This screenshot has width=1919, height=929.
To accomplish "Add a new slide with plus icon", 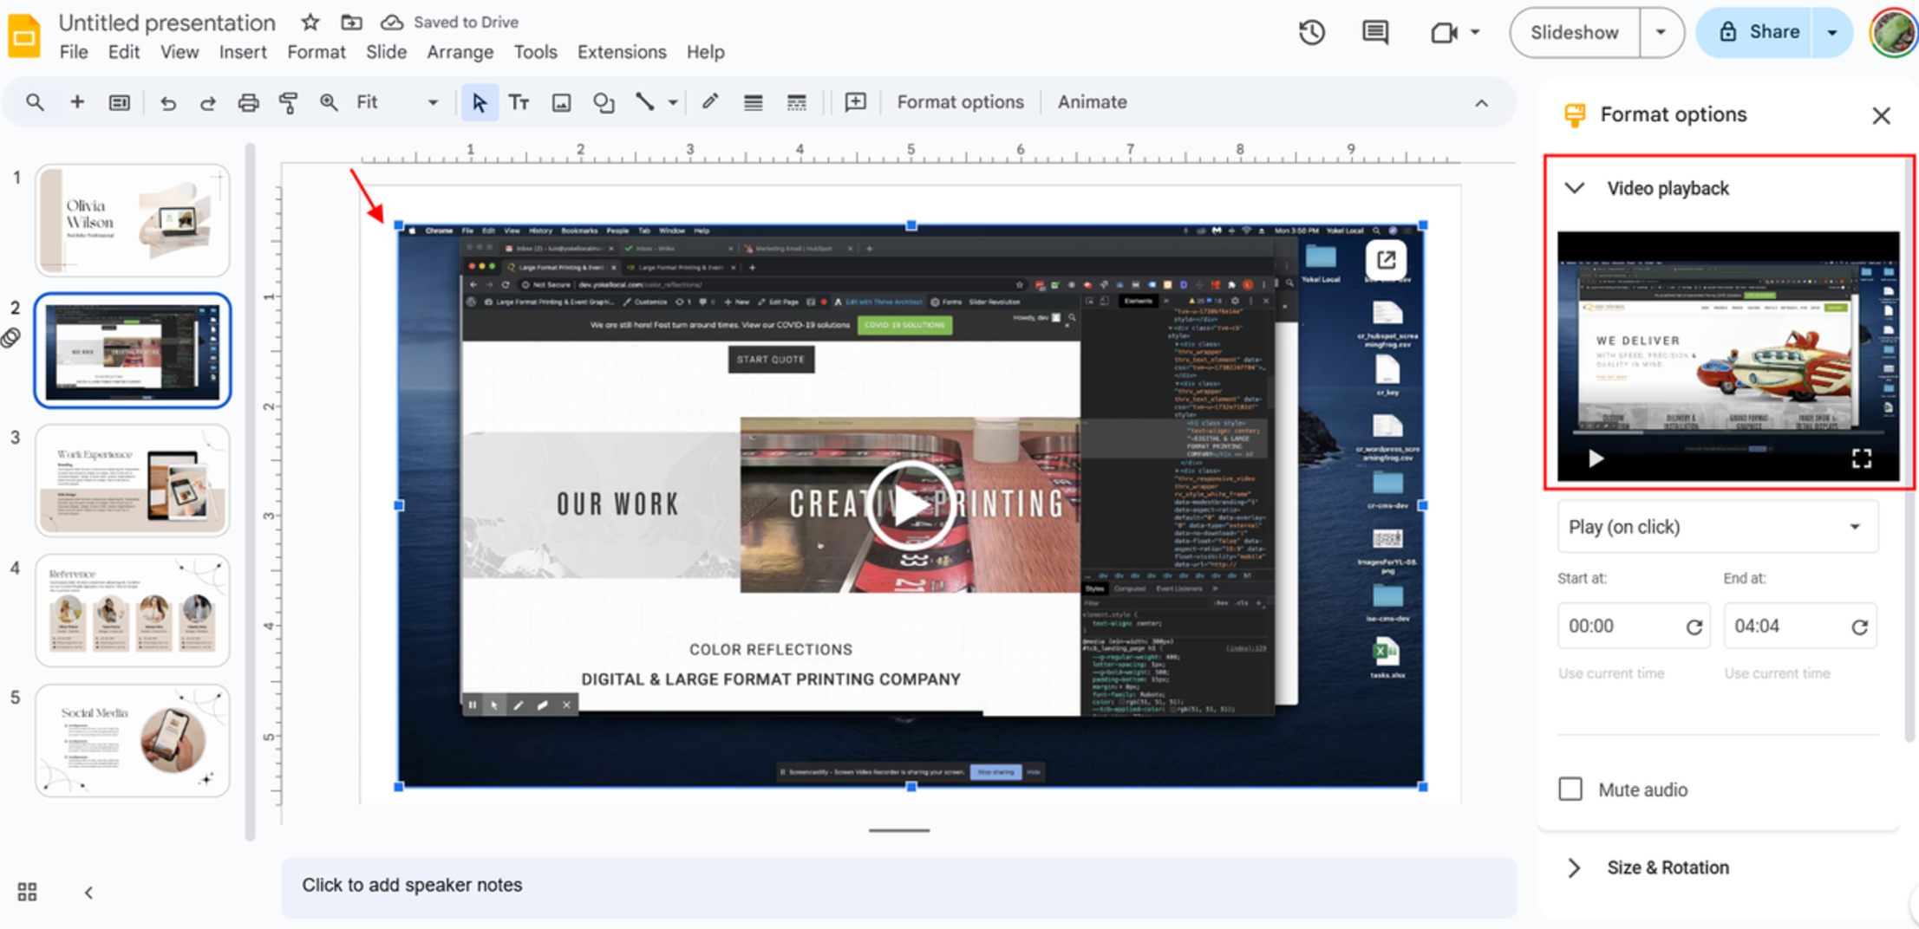I will point(77,102).
